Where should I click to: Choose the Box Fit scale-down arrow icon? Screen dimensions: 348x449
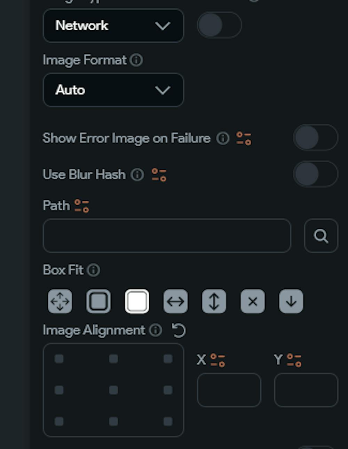point(291,301)
